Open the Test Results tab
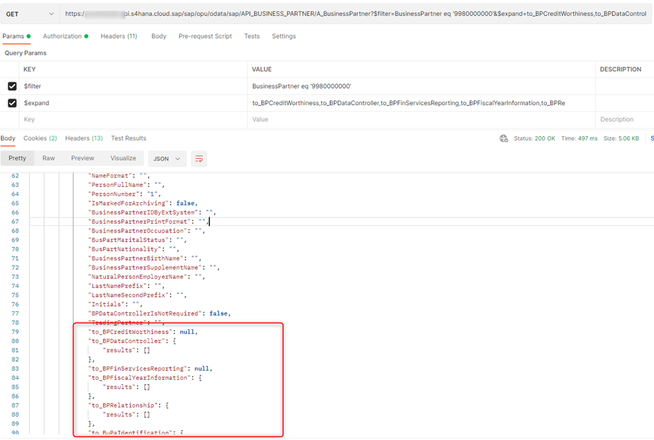Viewport: 654px width, 440px height. (x=129, y=138)
